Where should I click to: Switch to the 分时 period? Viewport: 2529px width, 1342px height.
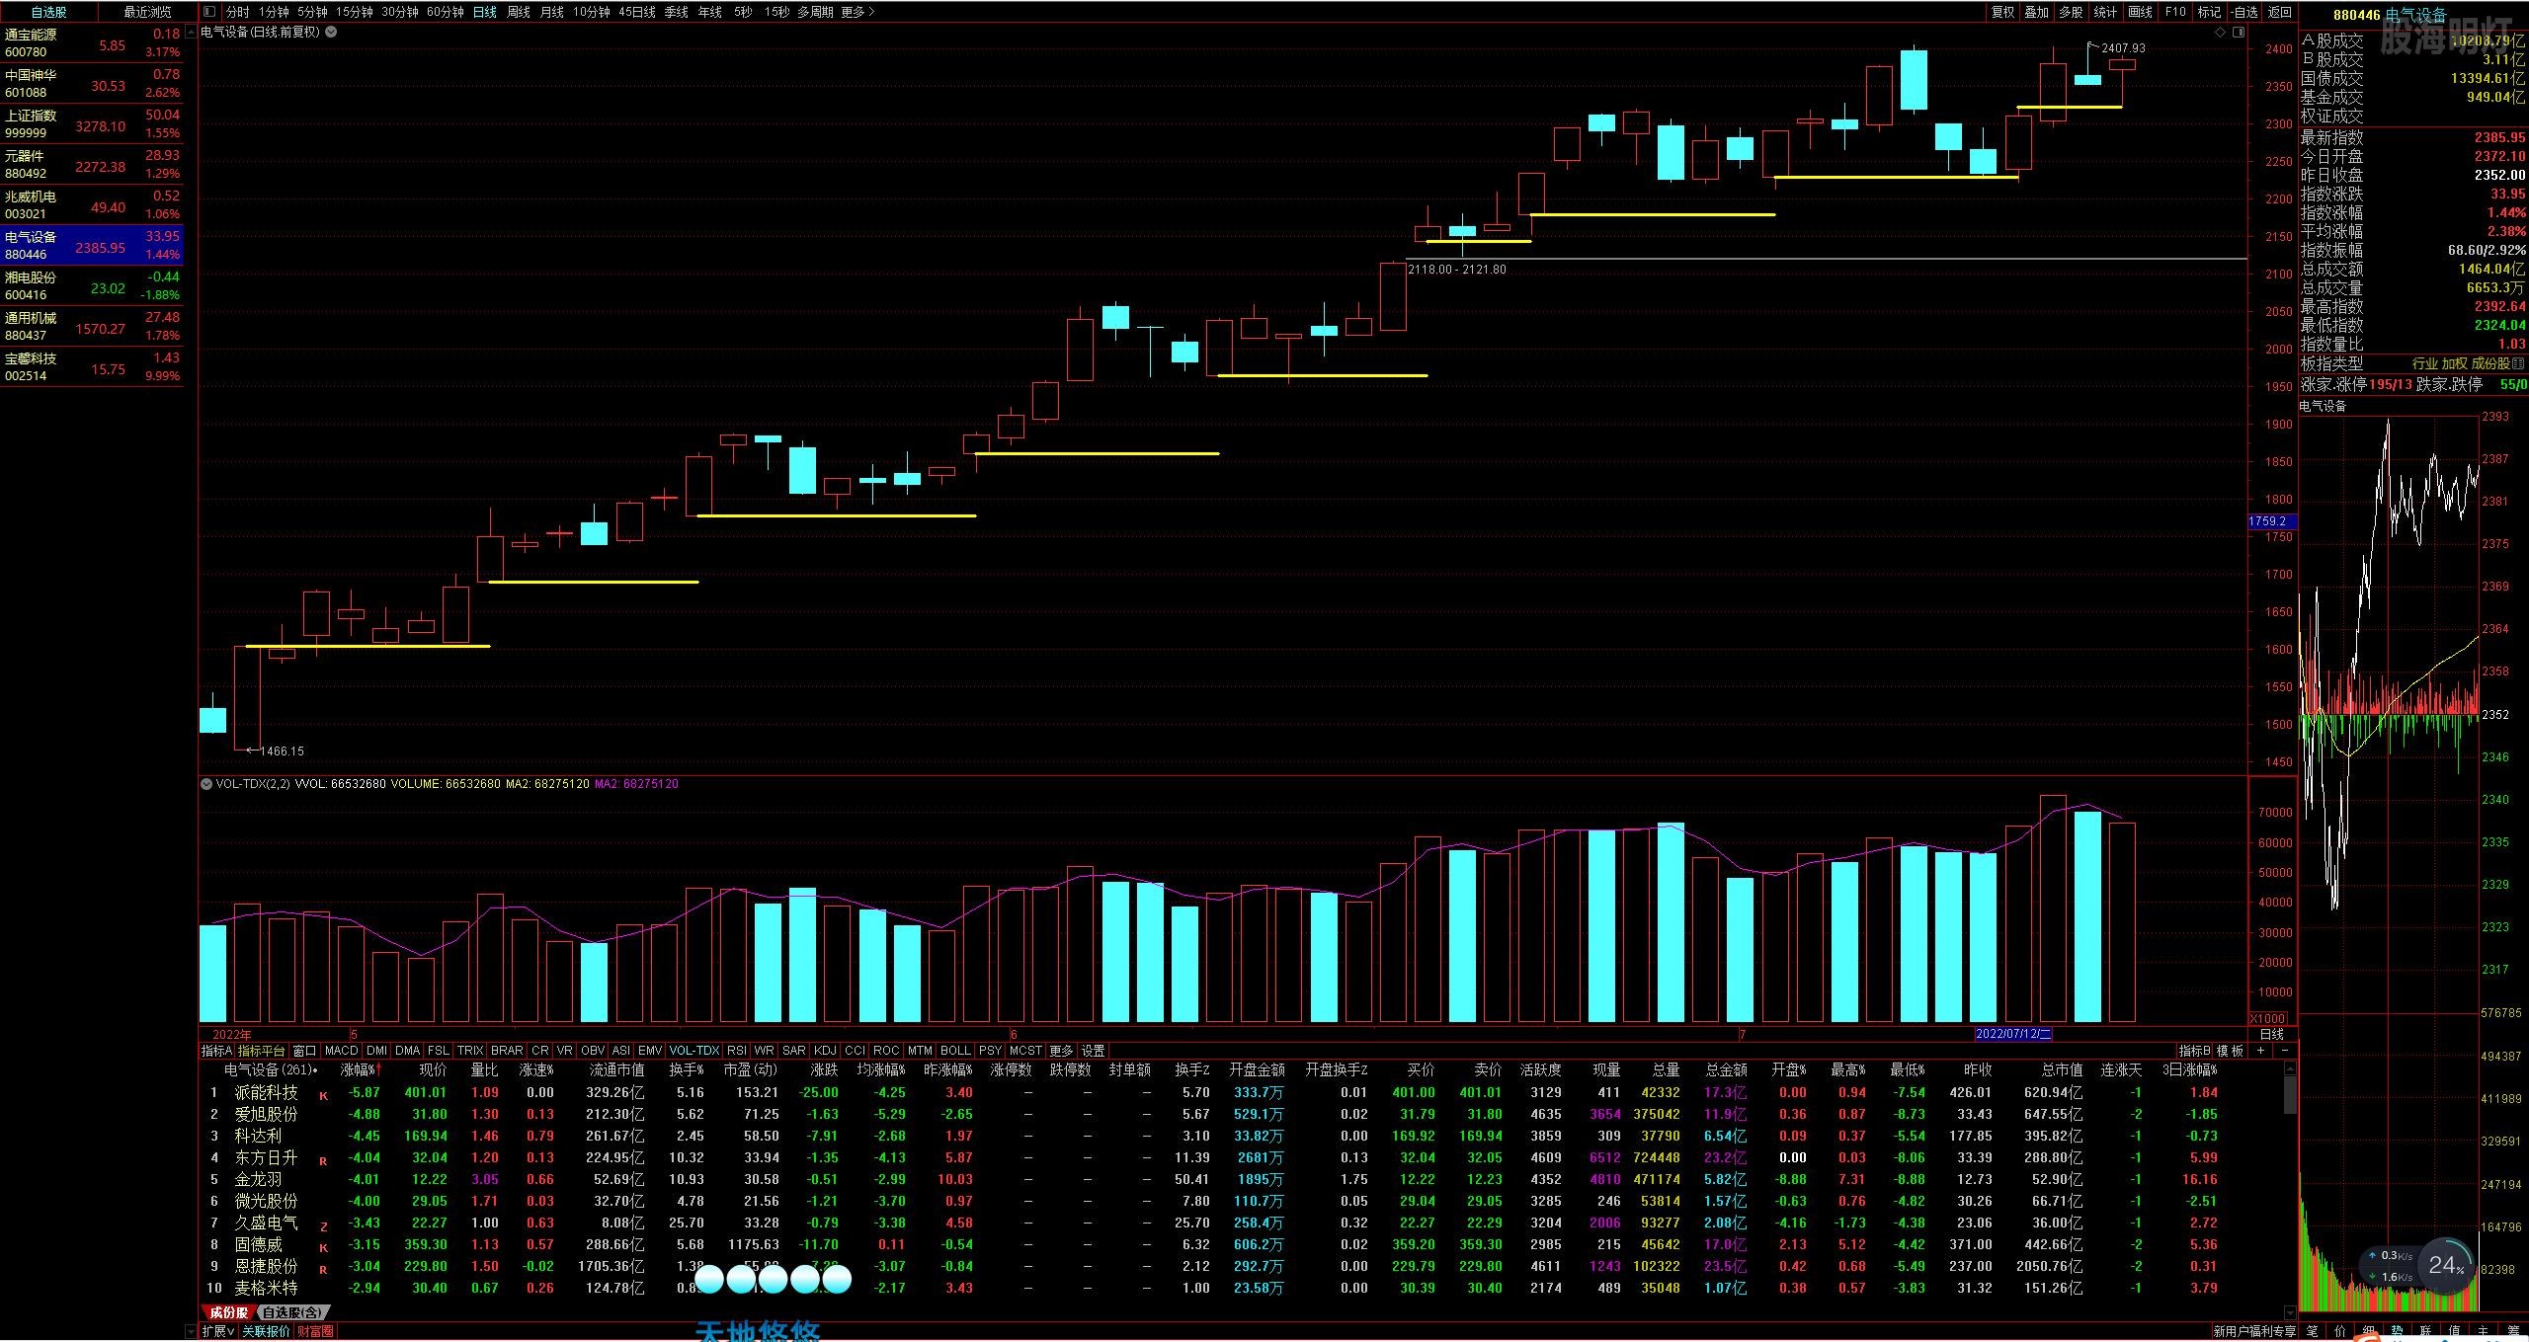pyautogui.click(x=237, y=12)
